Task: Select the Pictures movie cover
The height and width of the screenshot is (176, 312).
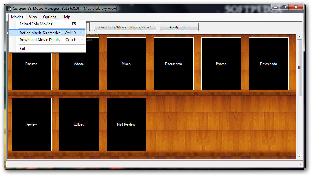Action: tap(31, 71)
